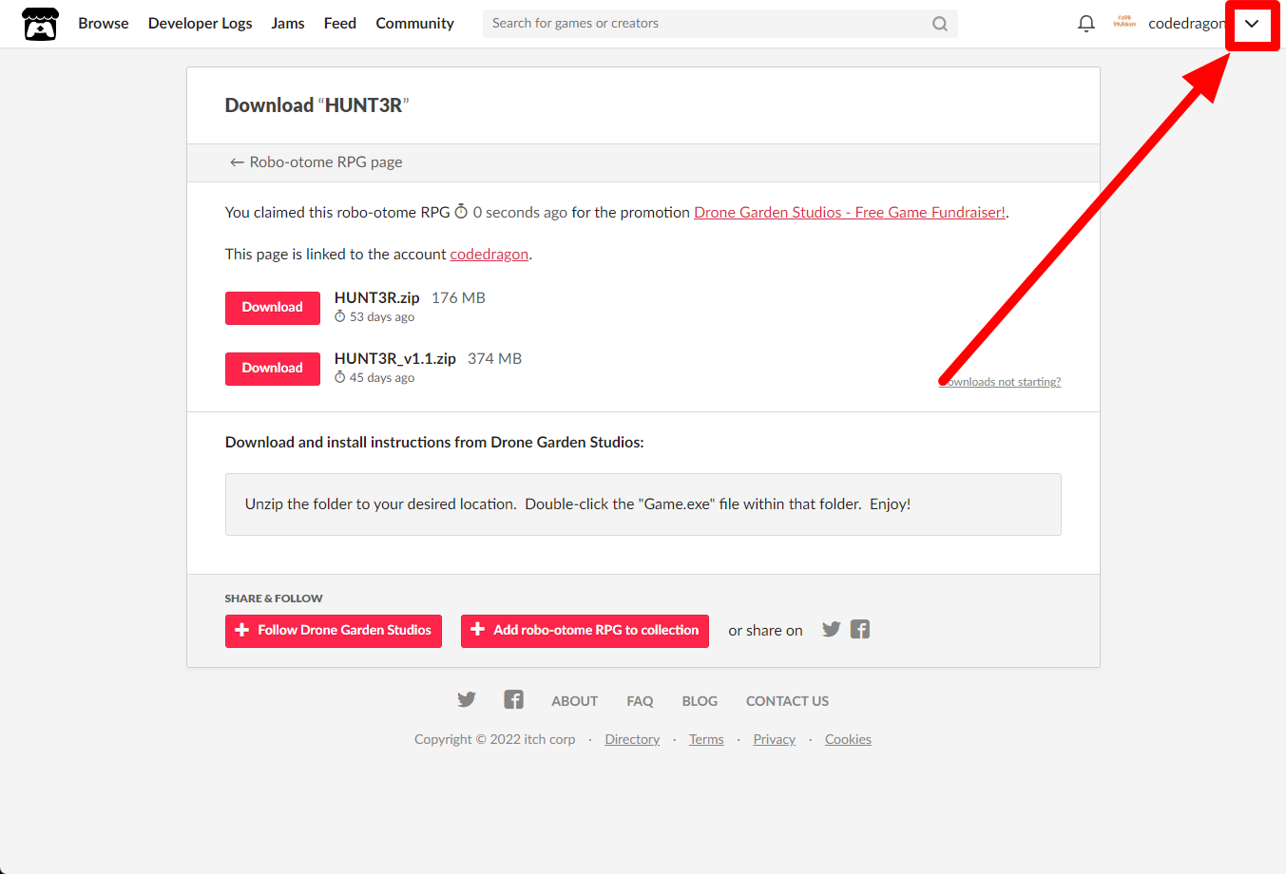1286x874 pixels.
Task: Open the linked codedragon account link
Action: pyautogui.click(x=489, y=255)
